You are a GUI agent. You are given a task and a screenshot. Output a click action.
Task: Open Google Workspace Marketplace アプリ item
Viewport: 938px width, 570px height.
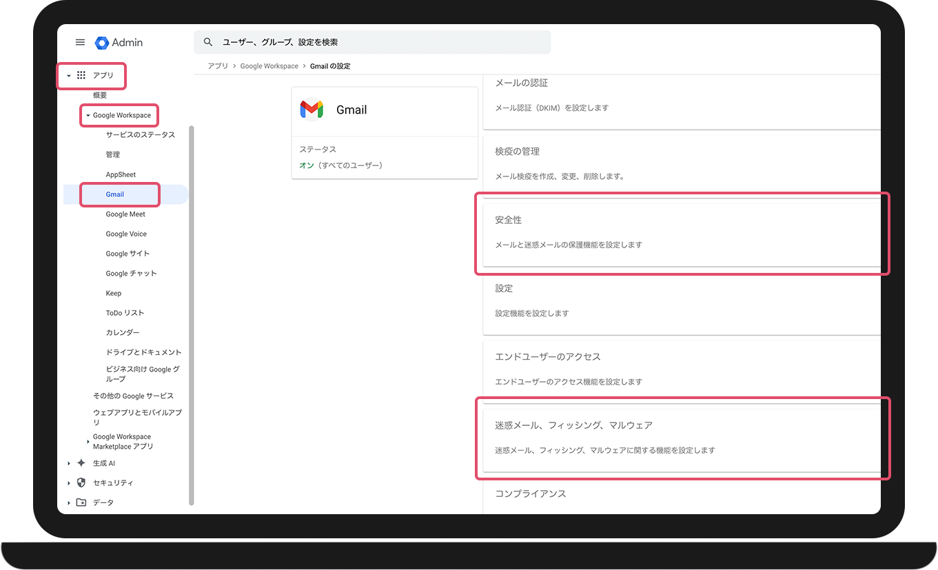[123, 441]
